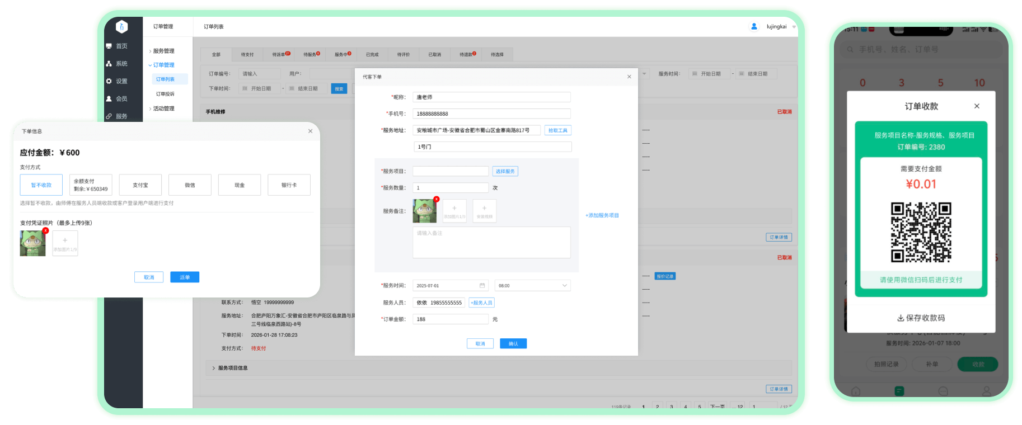The width and height of the screenshot is (1022, 425).
Task: Switch to the 待支付 orders tab
Action: [247, 55]
